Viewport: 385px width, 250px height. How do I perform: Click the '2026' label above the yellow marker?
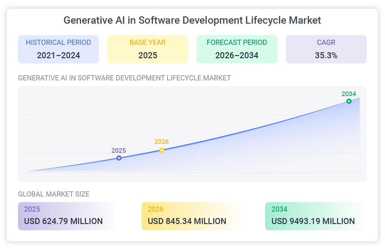[x=162, y=141]
